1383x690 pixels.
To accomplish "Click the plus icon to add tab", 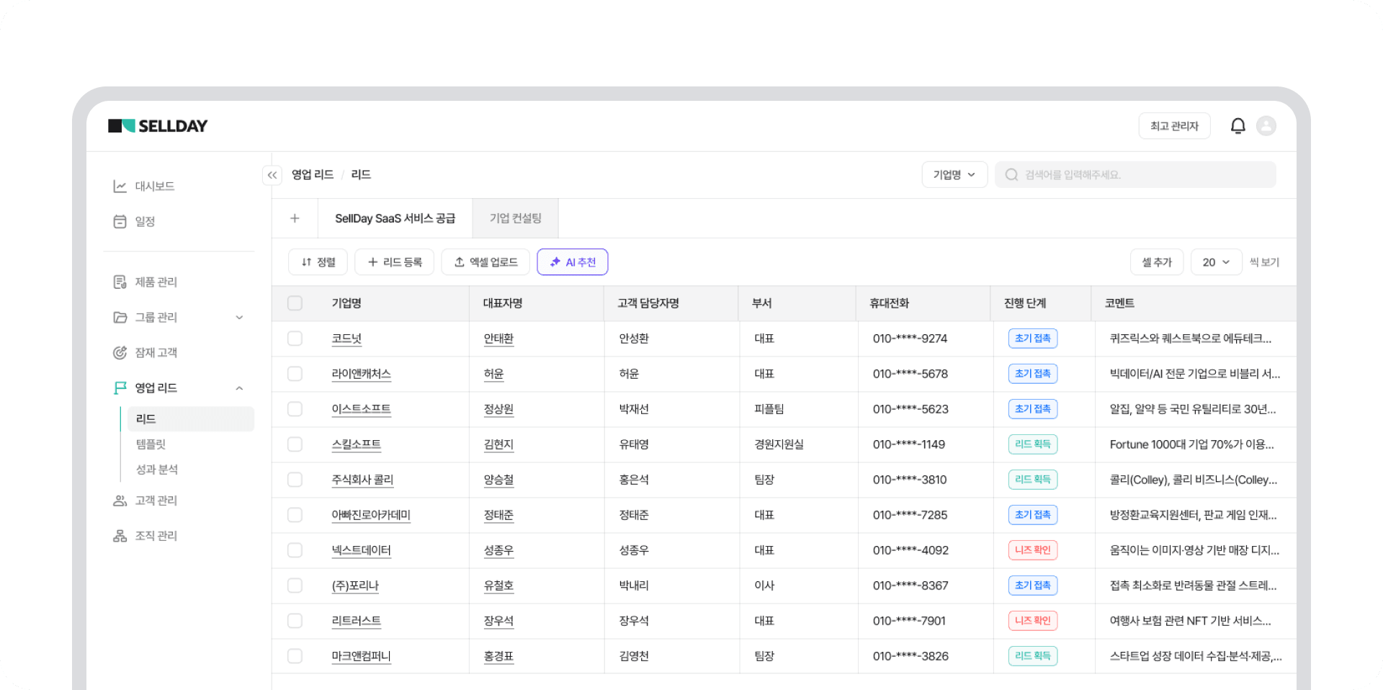I will 295,218.
